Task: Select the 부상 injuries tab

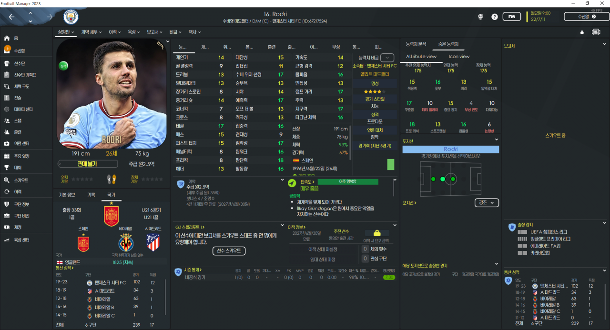Action: (x=336, y=47)
